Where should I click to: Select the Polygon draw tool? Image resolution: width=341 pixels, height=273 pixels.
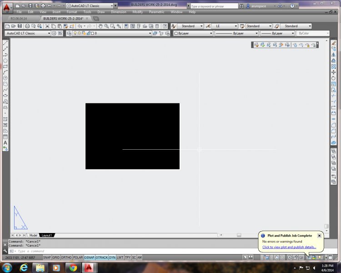tap(5, 61)
